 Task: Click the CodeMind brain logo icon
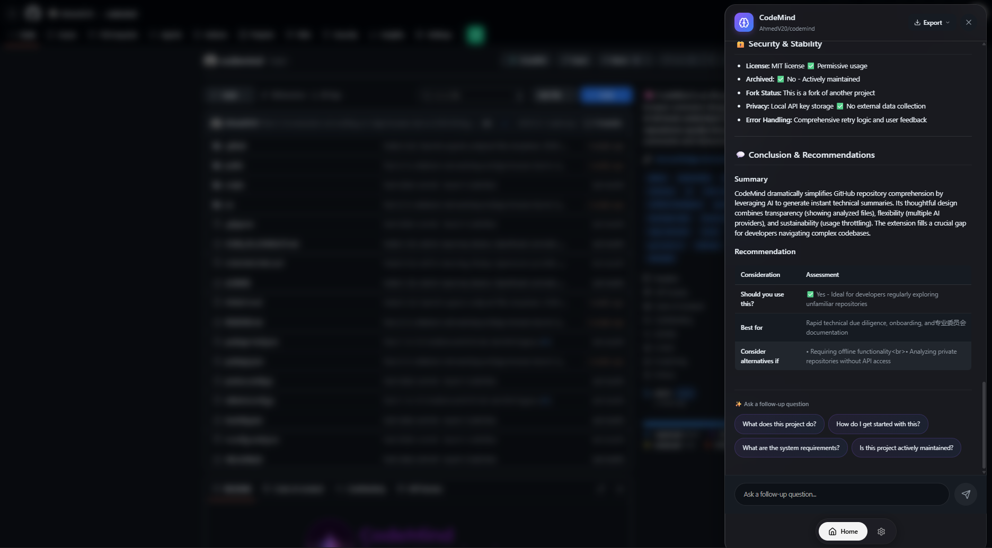coord(743,22)
